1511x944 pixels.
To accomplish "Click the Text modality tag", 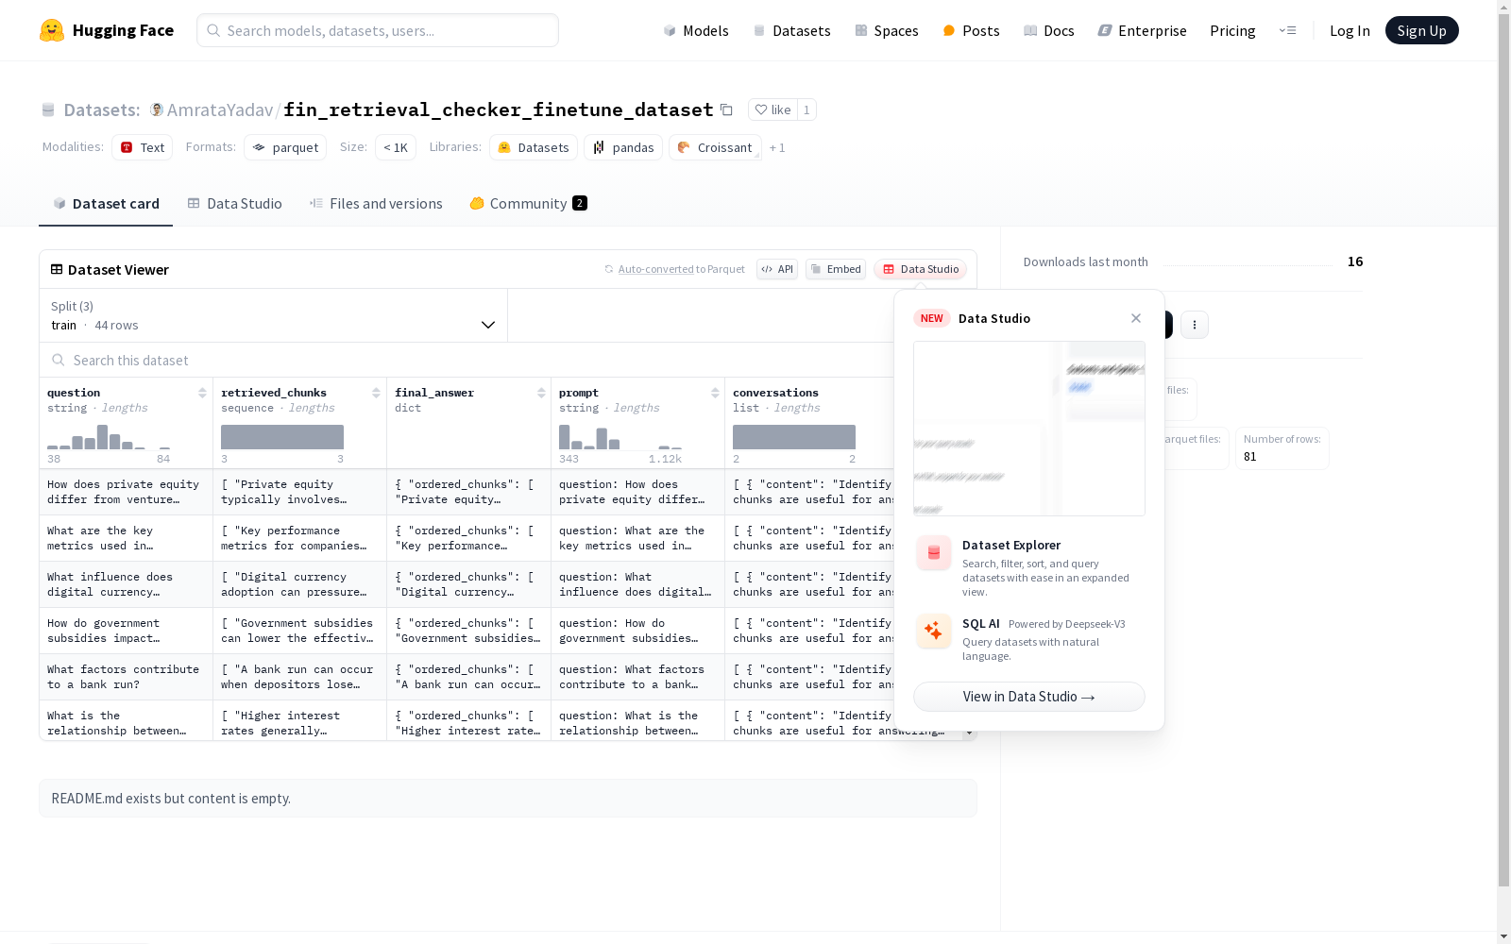I will (x=142, y=147).
